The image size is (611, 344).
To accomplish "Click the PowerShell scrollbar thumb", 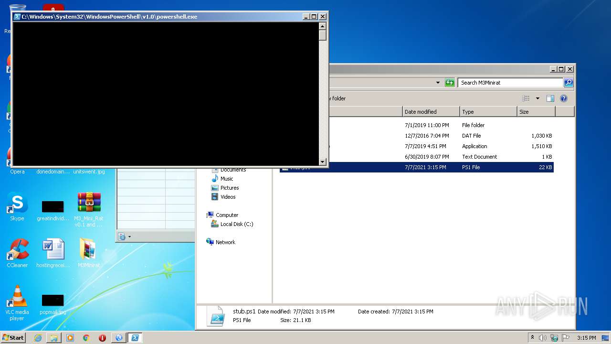I will coord(323,35).
